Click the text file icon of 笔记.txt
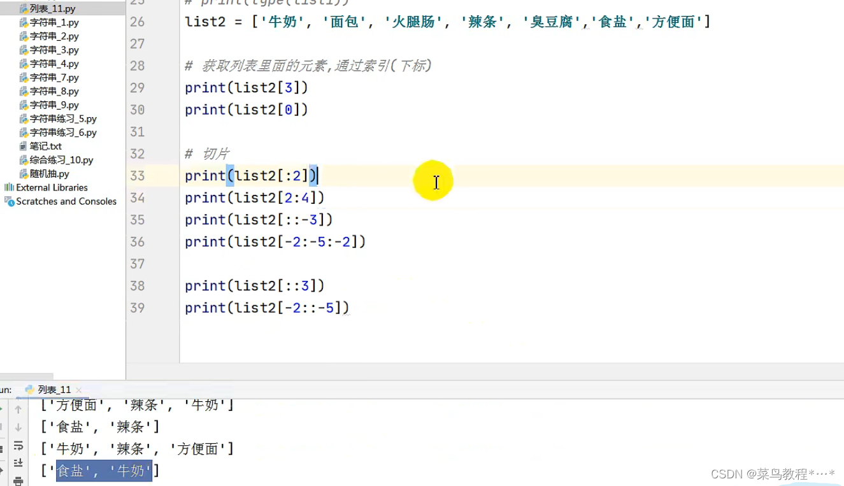This screenshot has height=486, width=844. (x=24, y=146)
